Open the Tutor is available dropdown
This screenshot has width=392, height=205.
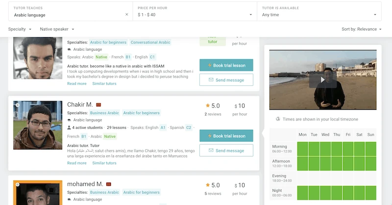319,12
